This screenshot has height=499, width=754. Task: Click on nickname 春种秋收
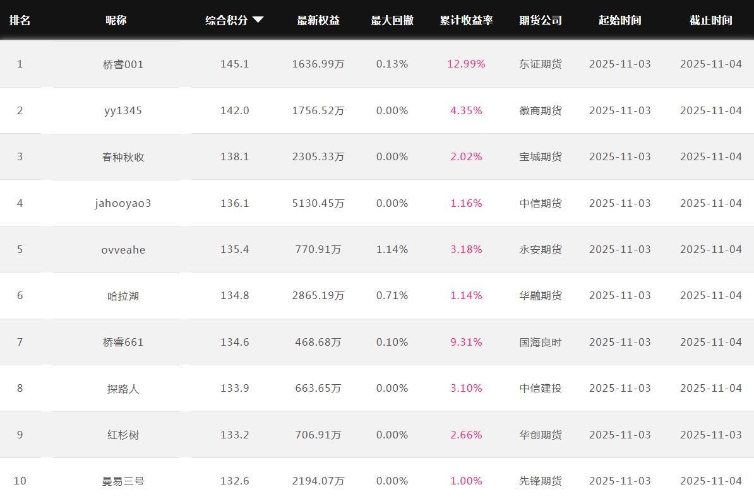(123, 157)
